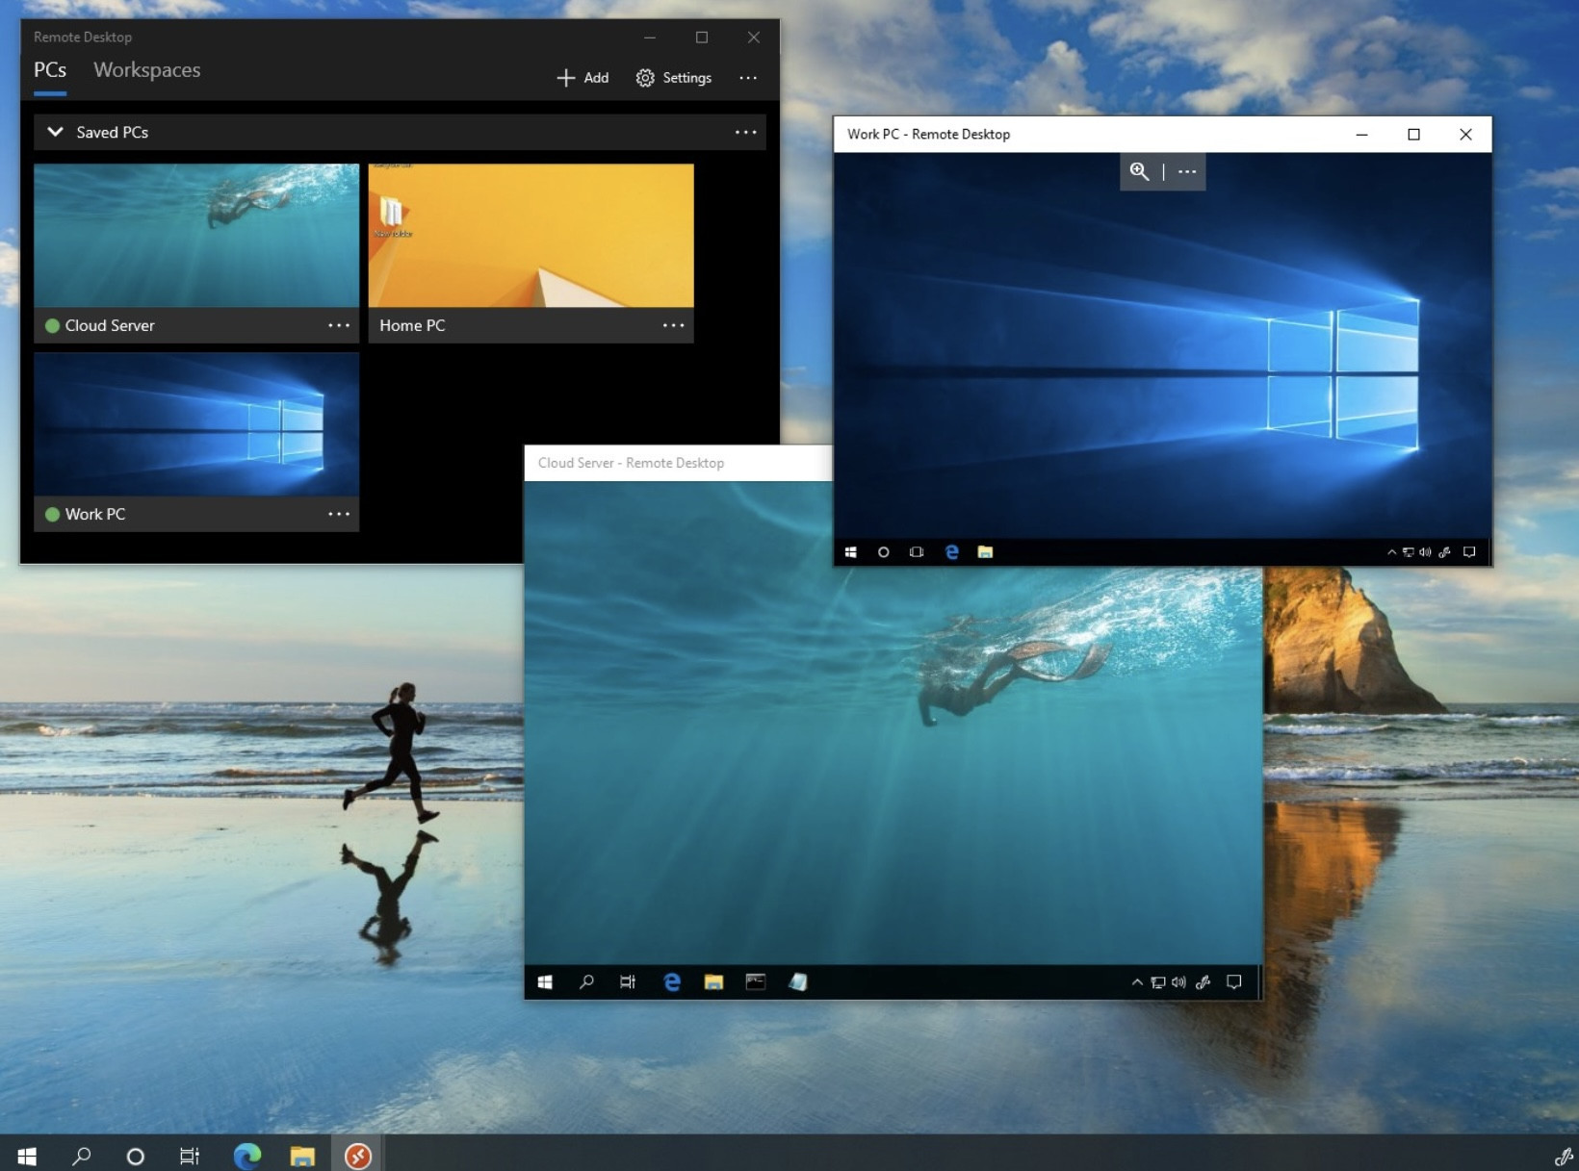Open Cloud Server tile options menu
Screen dimensions: 1579x1171
(339, 325)
